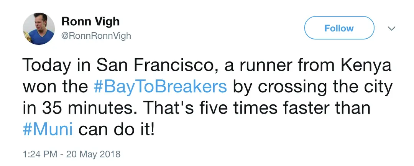Follow the Ronn Vigh account
The width and height of the screenshot is (414, 166).
tap(339, 28)
